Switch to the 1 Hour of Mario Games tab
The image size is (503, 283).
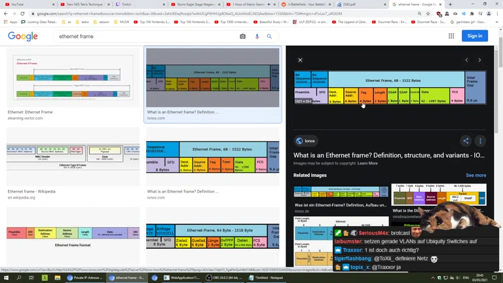click(x=247, y=5)
